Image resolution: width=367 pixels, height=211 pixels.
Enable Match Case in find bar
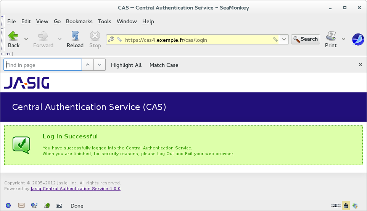[x=164, y=65]
